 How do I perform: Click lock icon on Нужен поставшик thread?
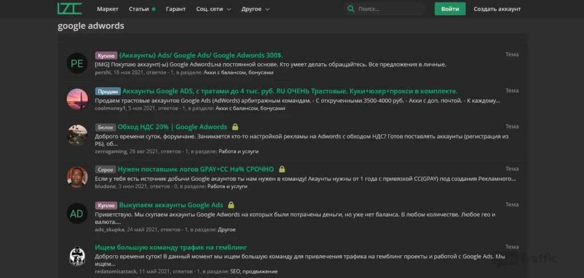tap(282, 169)
